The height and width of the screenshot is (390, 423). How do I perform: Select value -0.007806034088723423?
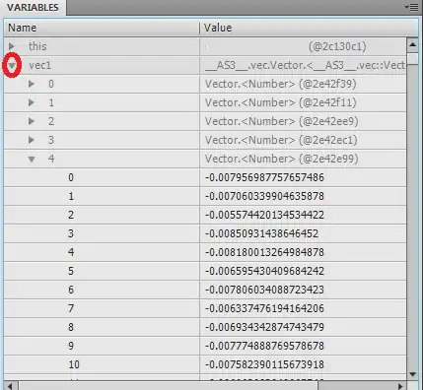(x=264, y=290)
